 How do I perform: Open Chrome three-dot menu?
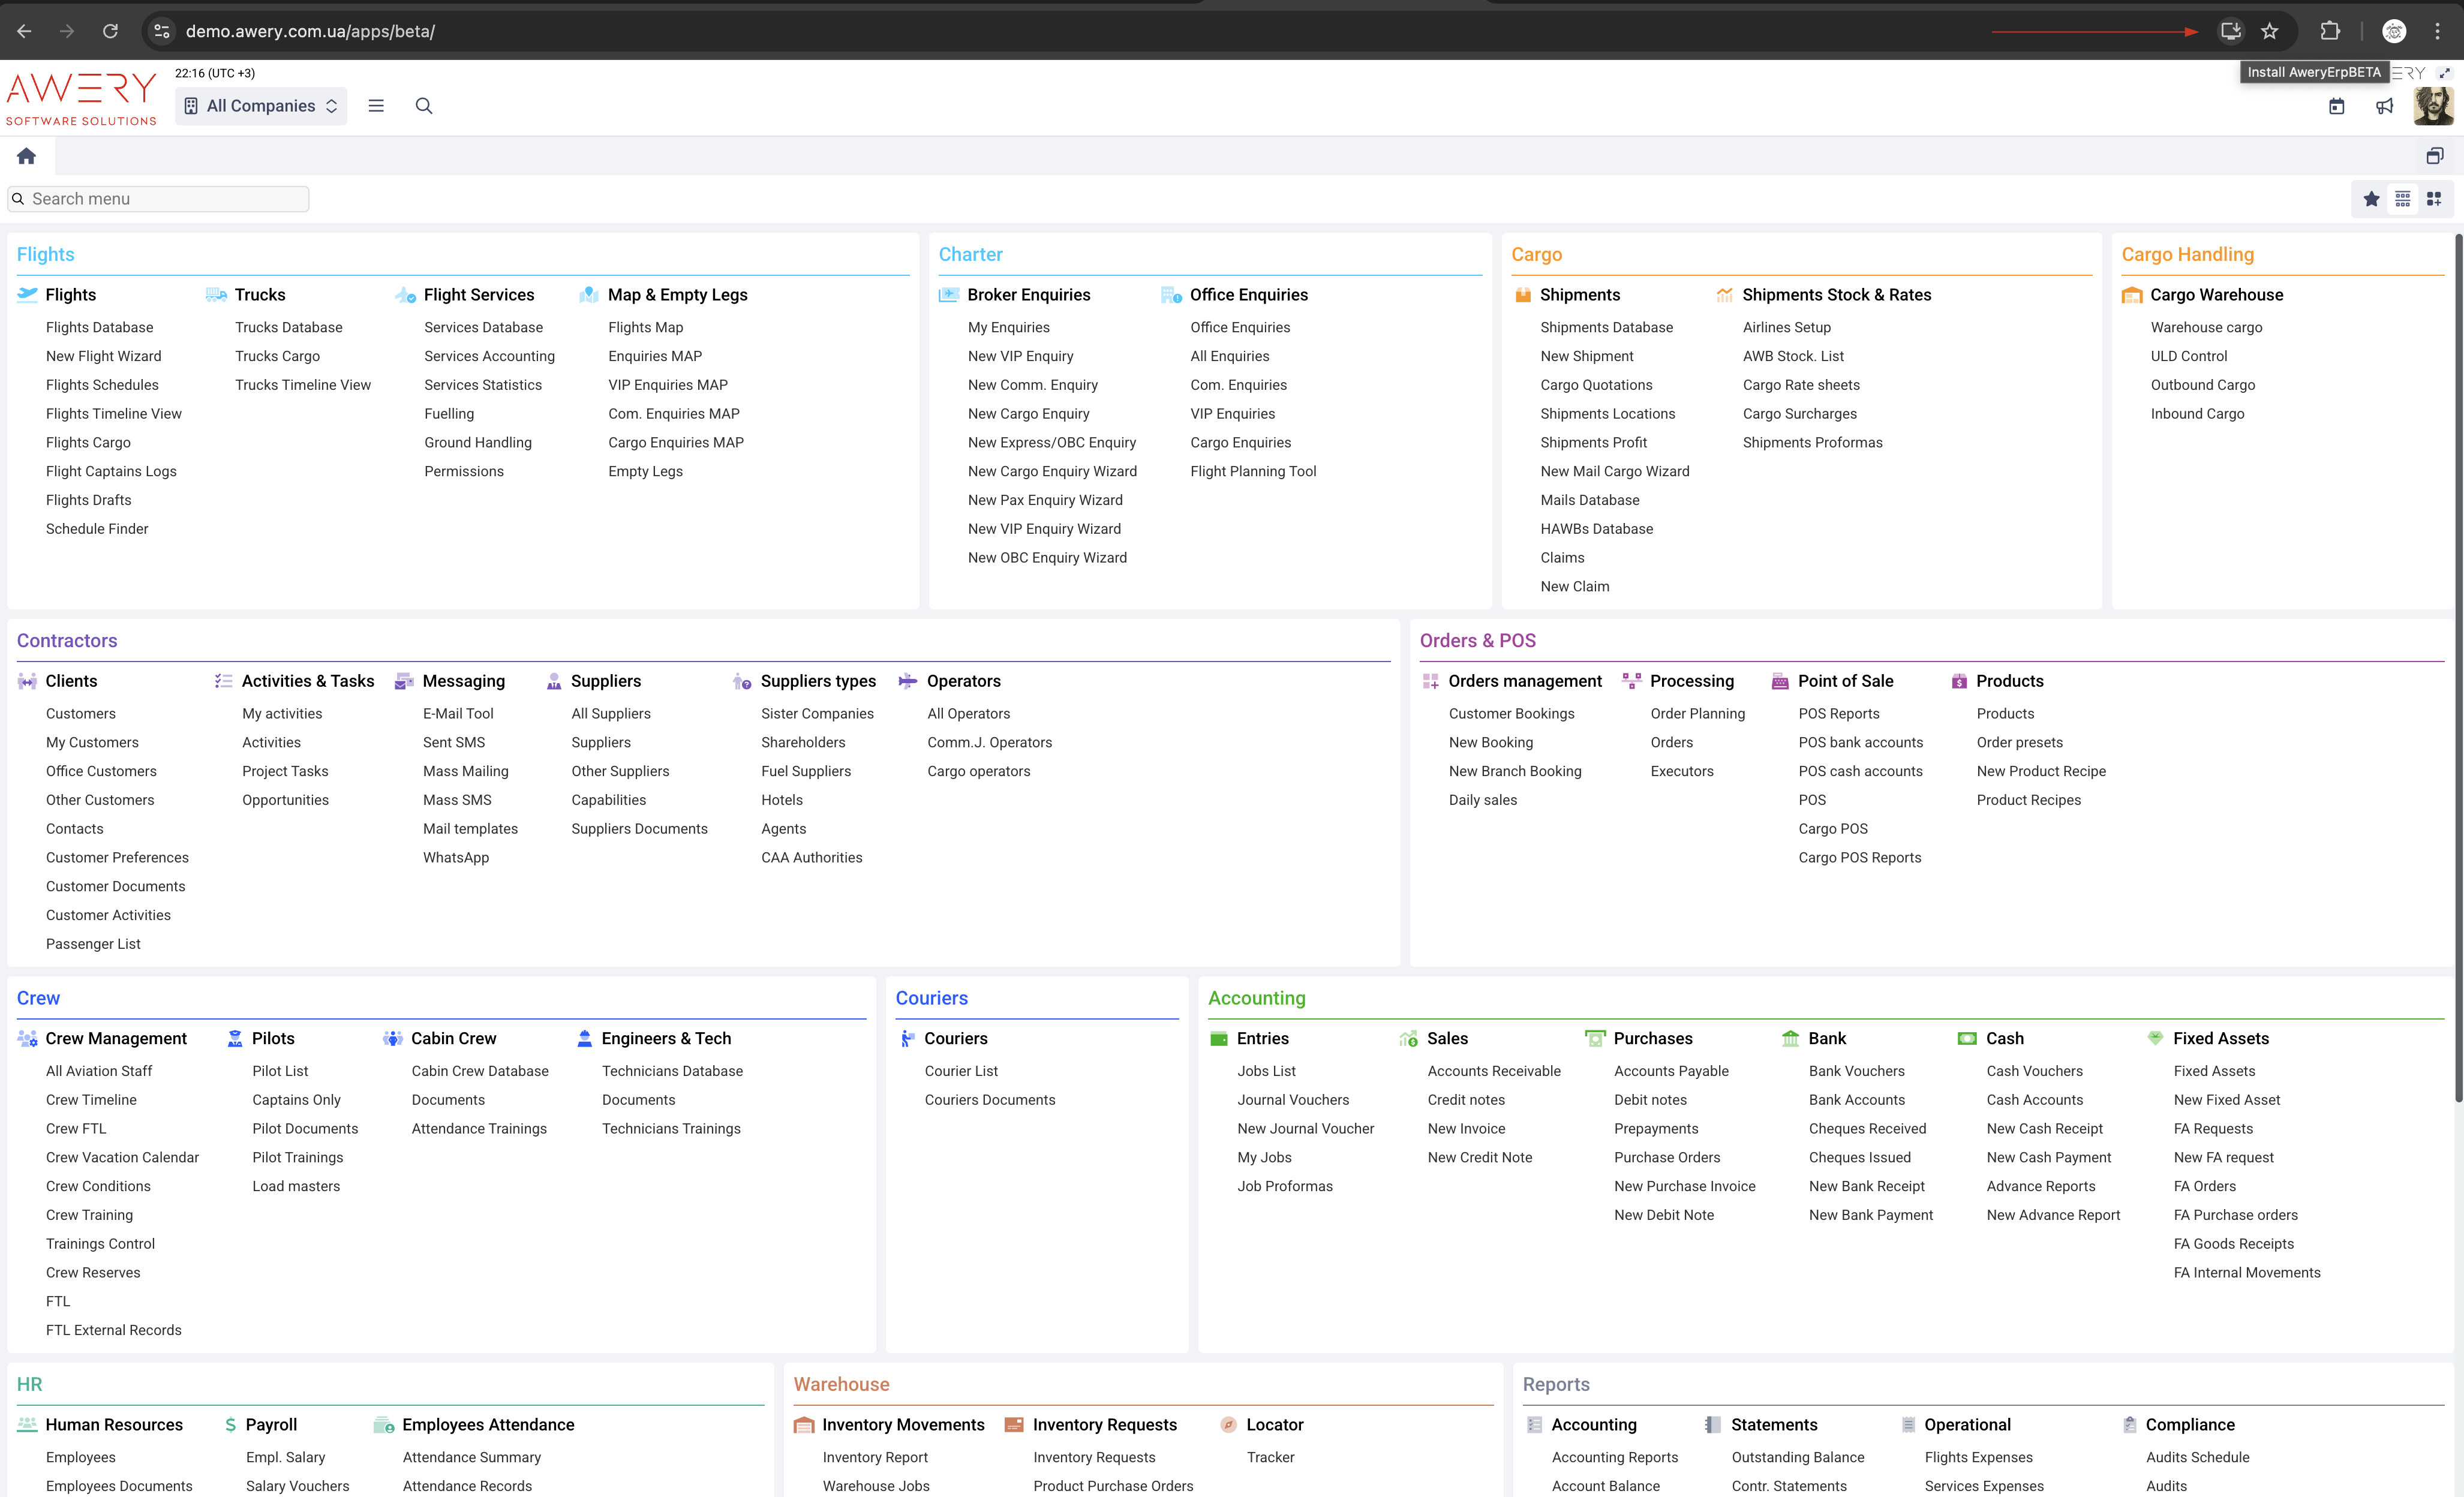(2437, 31)
